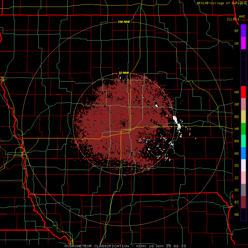This screenshot has height=248, width=248.
Task: Click the HR legend label
Action: pos(236,129)
